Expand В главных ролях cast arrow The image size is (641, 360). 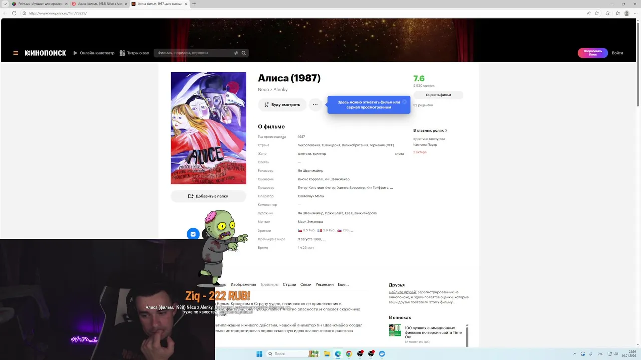(446, 131)
